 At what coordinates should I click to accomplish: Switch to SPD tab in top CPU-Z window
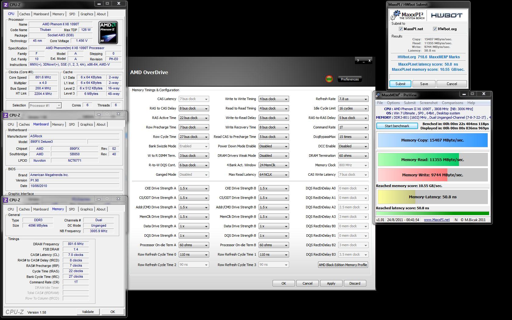tap(72, 14)
